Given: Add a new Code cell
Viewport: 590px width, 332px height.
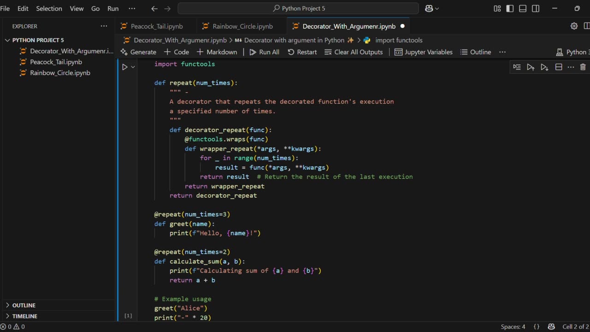Looking at the screenshot, I should [x=176, y=52].
